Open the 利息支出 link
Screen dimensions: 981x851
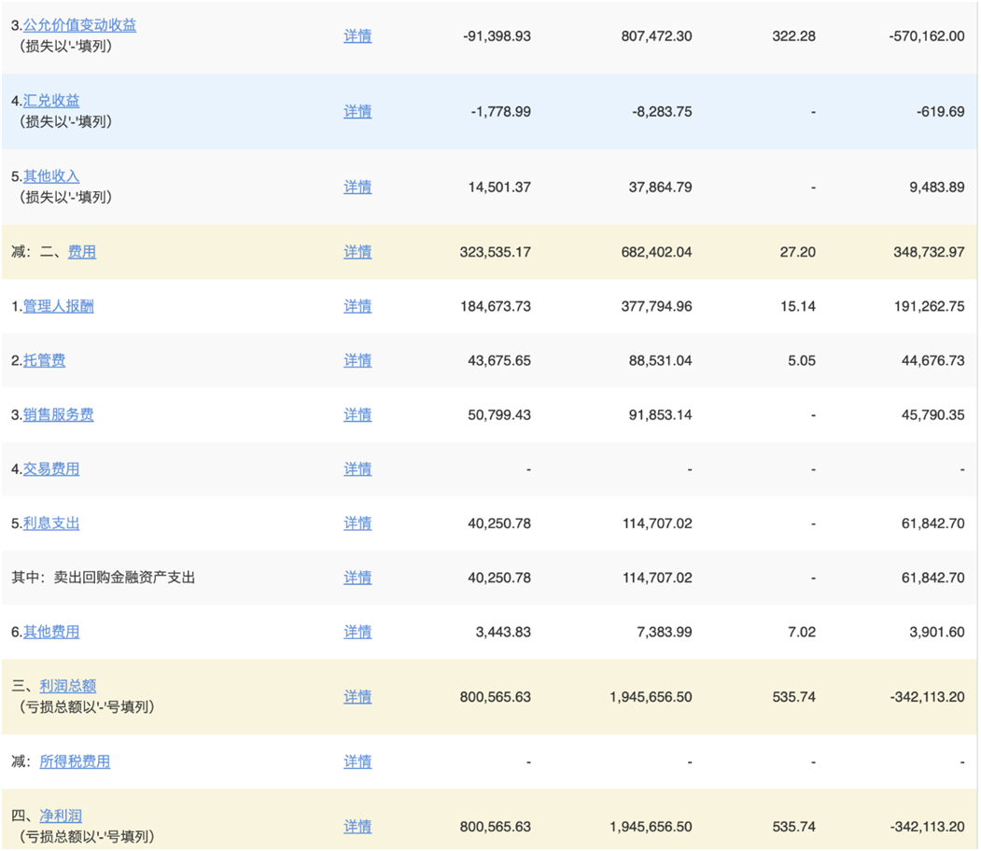coord(51,523)
